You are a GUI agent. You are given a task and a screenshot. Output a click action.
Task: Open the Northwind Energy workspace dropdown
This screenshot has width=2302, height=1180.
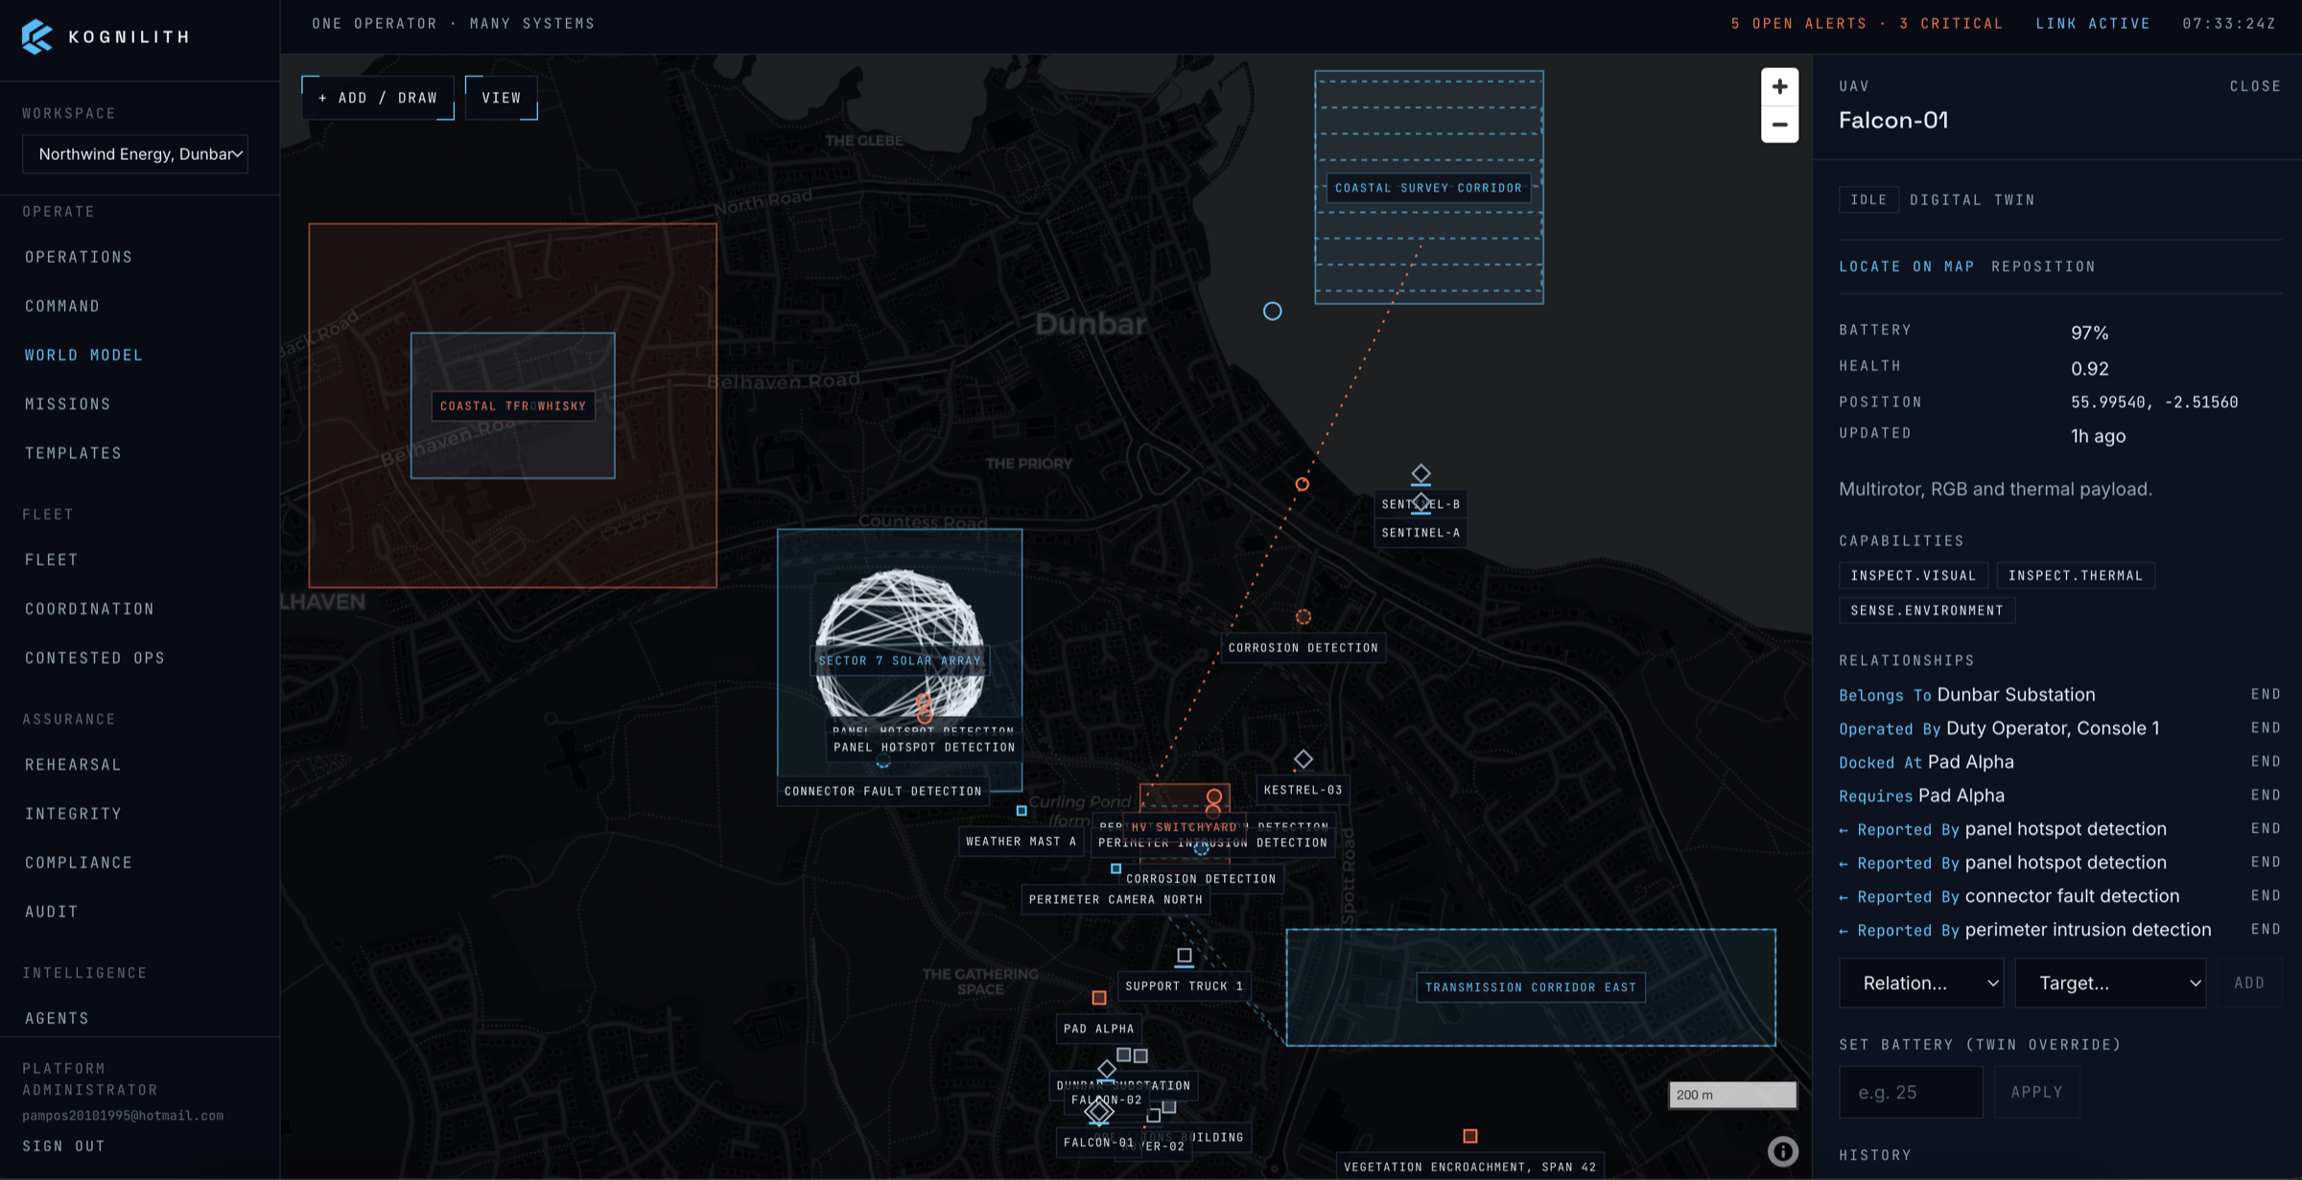tap(135, 154)
